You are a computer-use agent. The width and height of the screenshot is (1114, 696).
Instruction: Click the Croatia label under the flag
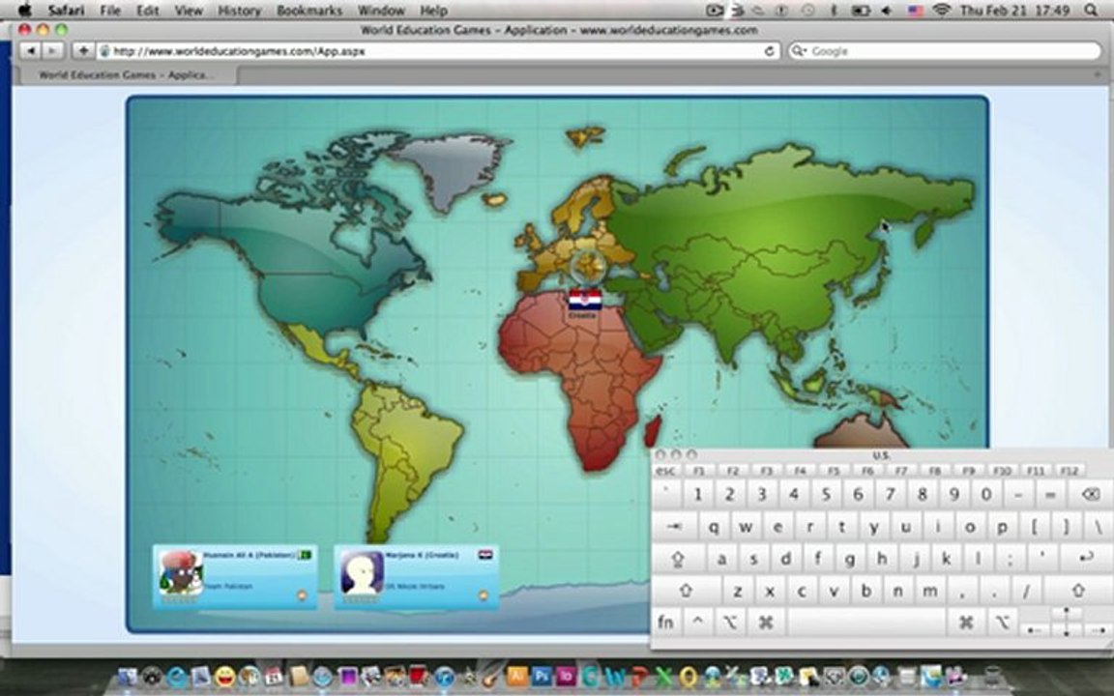pos(582,314)
